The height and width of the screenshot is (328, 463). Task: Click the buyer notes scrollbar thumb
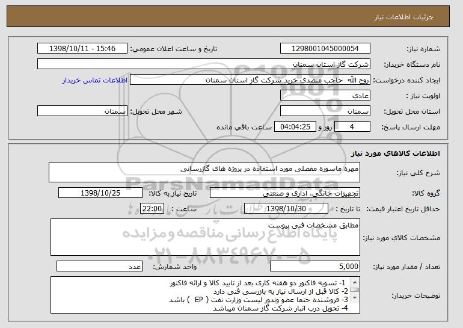click(x=355, y=290)
